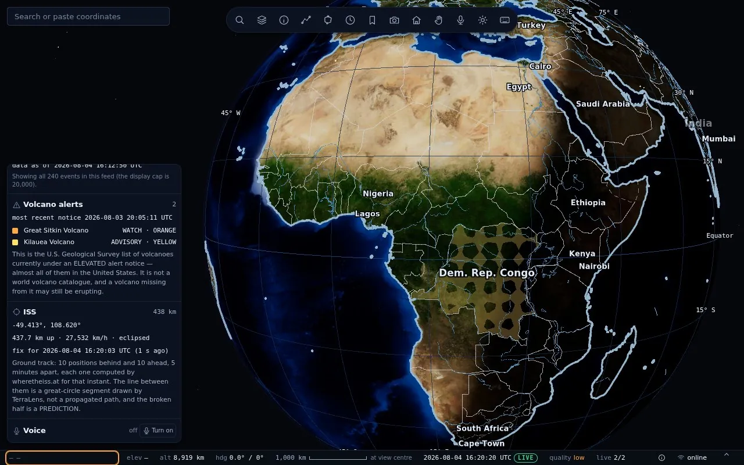Click the Volcano alerts heading

click(x=53, y=205)
